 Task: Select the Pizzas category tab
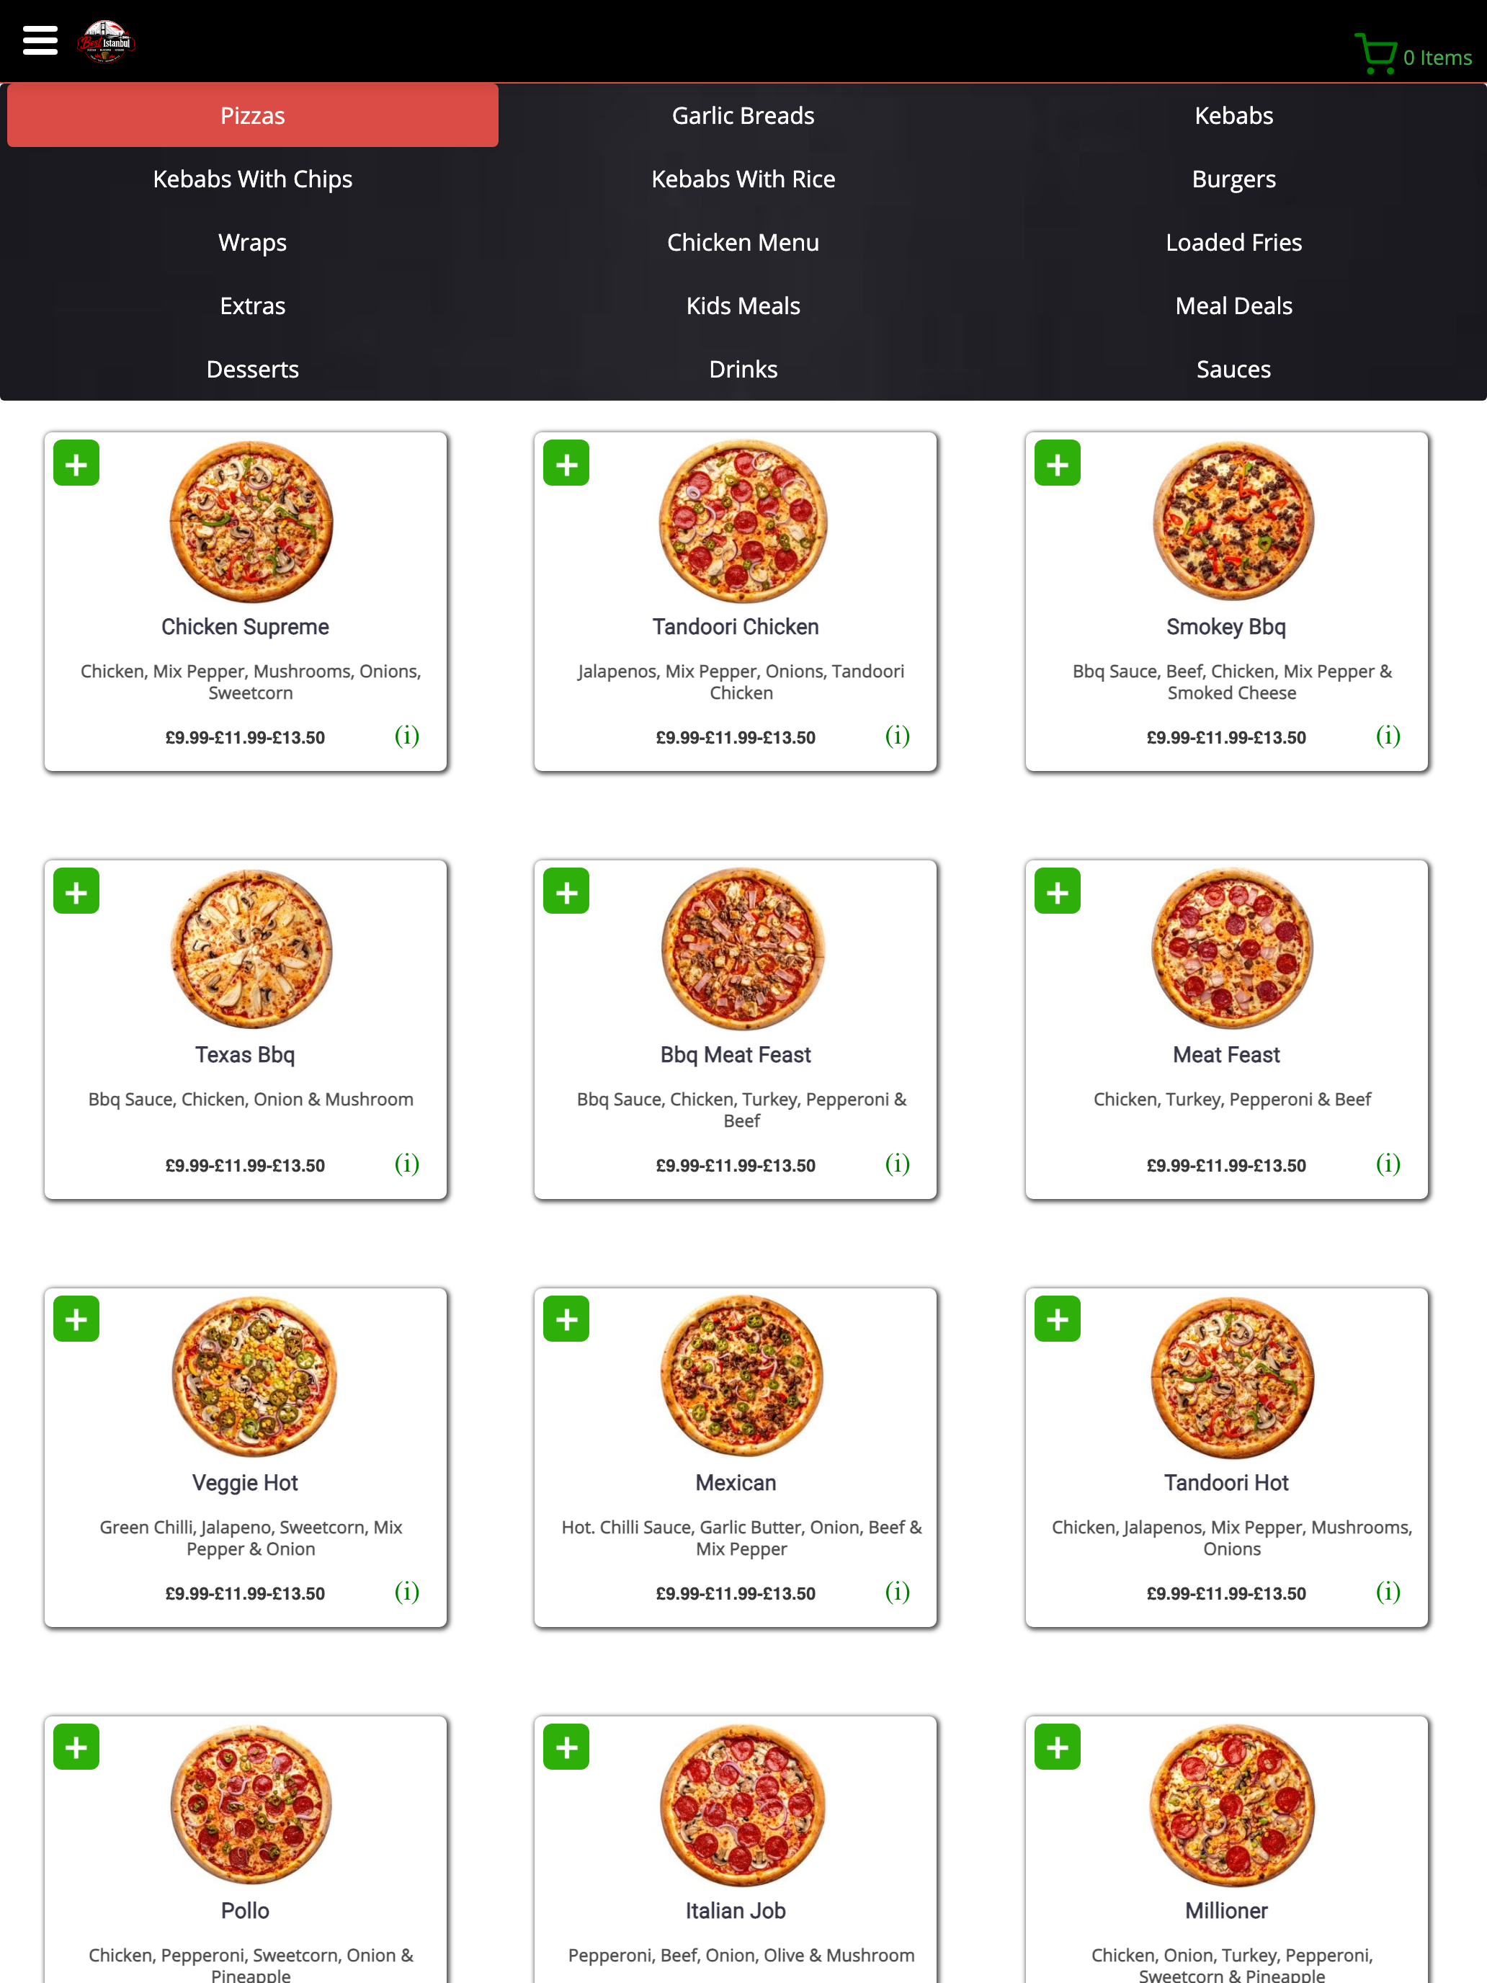[x=253, y=115]
